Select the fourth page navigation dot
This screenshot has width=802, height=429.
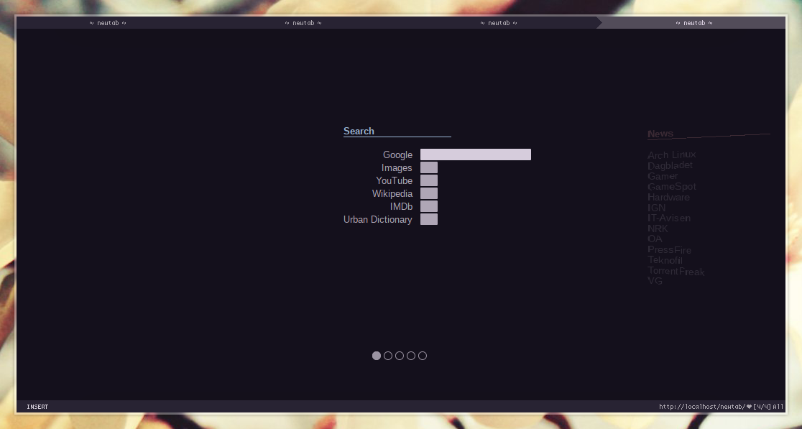[410, 355]
